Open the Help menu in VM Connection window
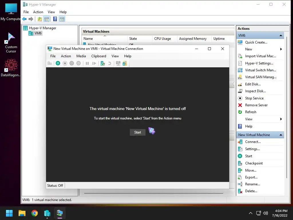This screenshot has width=293, height=220. [x=128, y=56]
